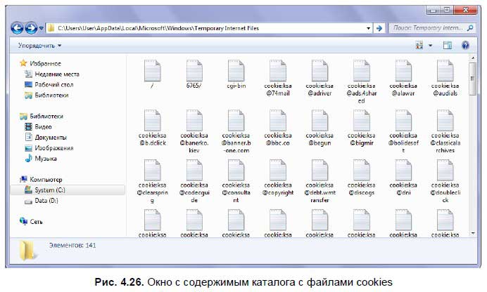The image size is (487, 292).
Task: Click the Forward navigation arrow button
Action: [32, 28]
